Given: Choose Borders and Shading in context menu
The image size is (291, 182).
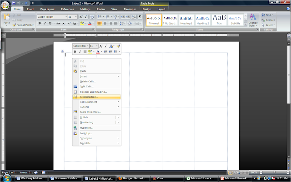Looking at the screenshot, I should pyautogui.click(x=97, y=92).
